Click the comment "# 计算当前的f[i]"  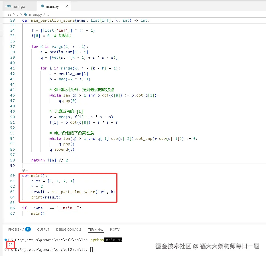point(66,111)
